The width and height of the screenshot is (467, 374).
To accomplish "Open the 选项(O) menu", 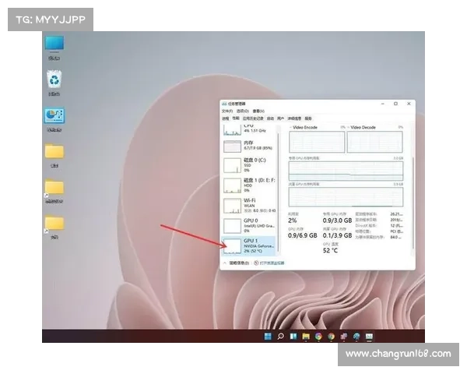I will [x=243, y=111].
